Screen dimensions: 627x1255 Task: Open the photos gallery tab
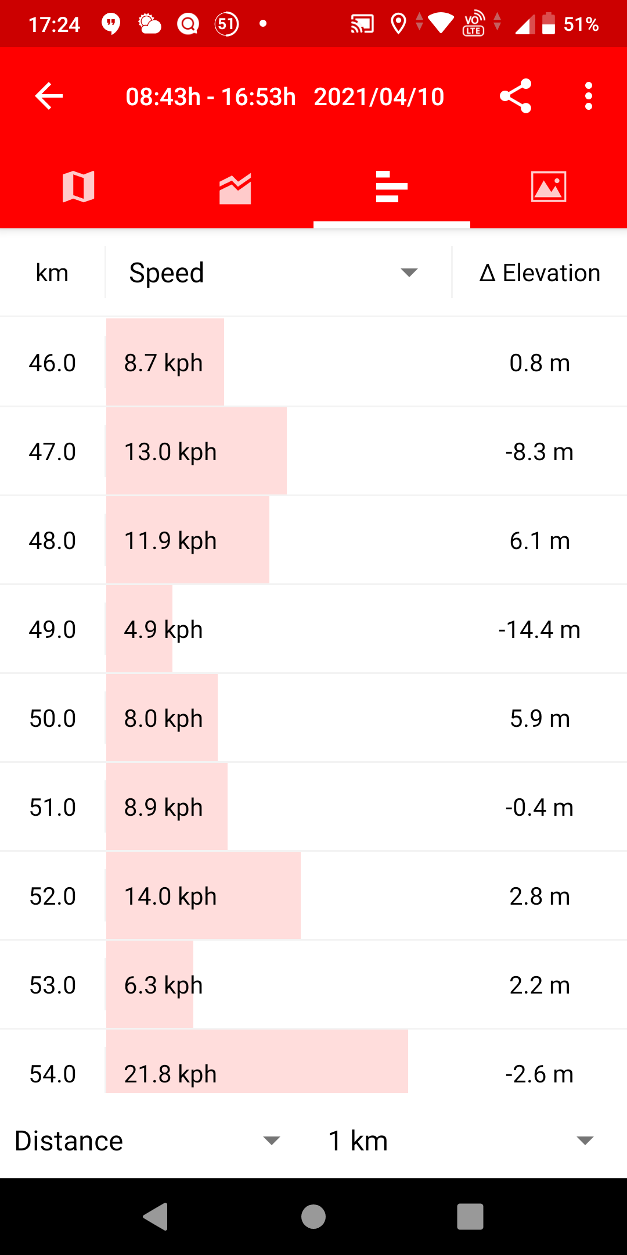(549, 187)
